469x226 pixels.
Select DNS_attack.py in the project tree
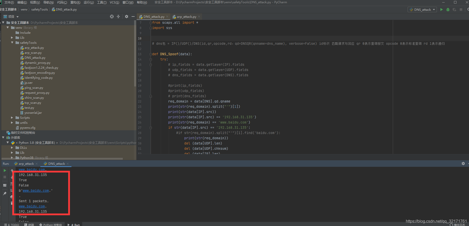[x=35, y=58]
